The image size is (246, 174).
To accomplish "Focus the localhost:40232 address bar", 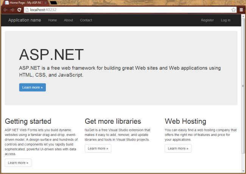I will click(130, 10).
